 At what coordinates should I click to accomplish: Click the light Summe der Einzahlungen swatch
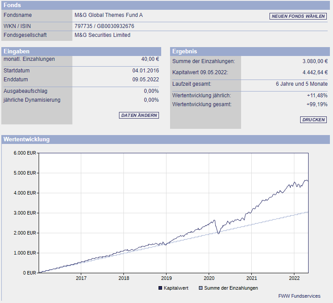pos(200,288)
